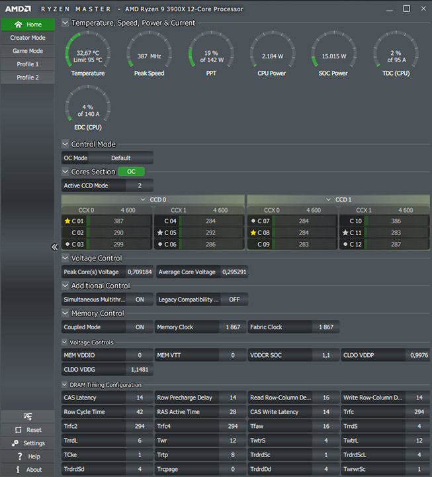Click the gold star on core C 08
432x477 pixels.
click(x=253, y=233)
